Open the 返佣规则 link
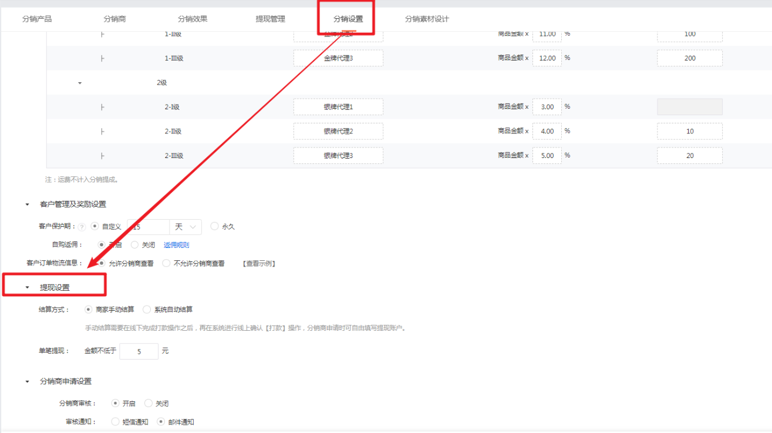Image resolution: width=772 pixels, height=433 pixels. click(x=176, y=245)
